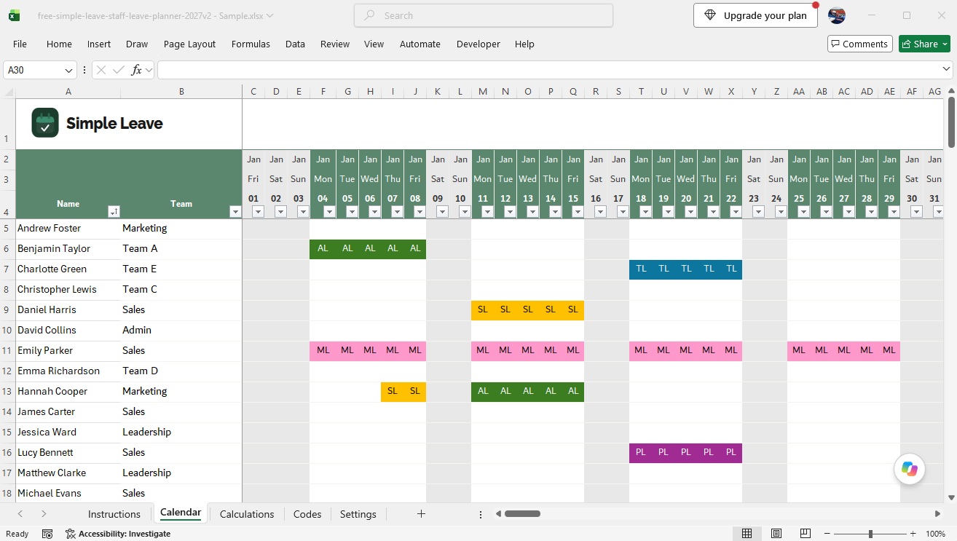Open the filter dropdown under Jan 04
957x541 pixels.
click(329, 212)
